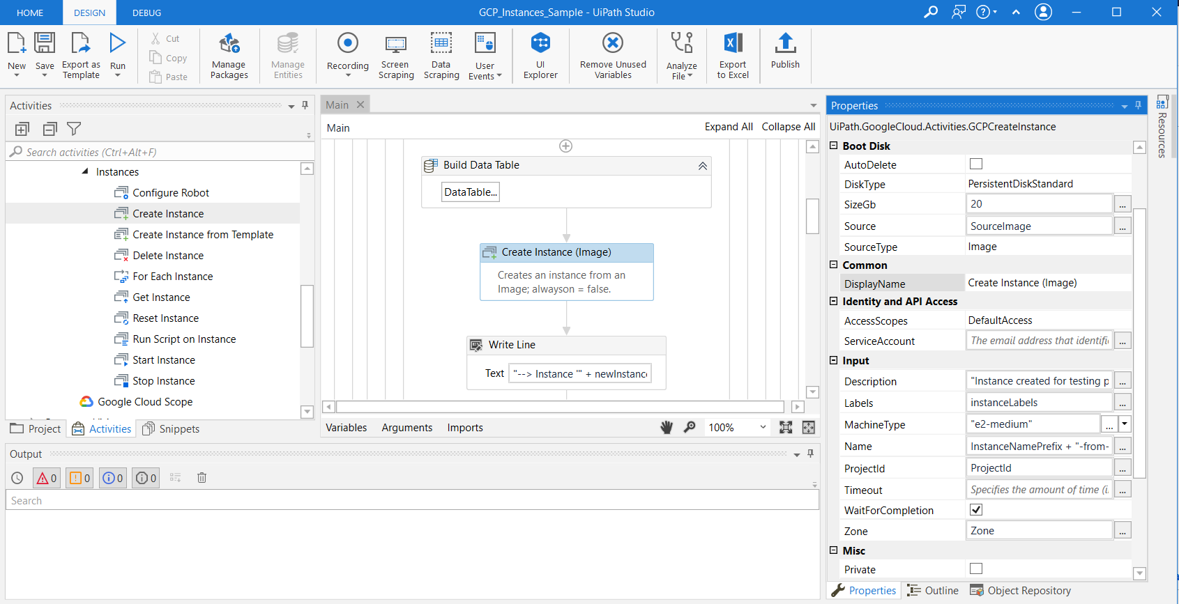Open the Snippets panel tab

[171, 428]
